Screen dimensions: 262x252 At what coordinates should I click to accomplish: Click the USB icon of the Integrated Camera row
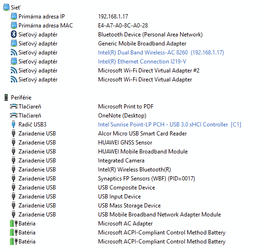pyautogui.click(x=14, y=161)
